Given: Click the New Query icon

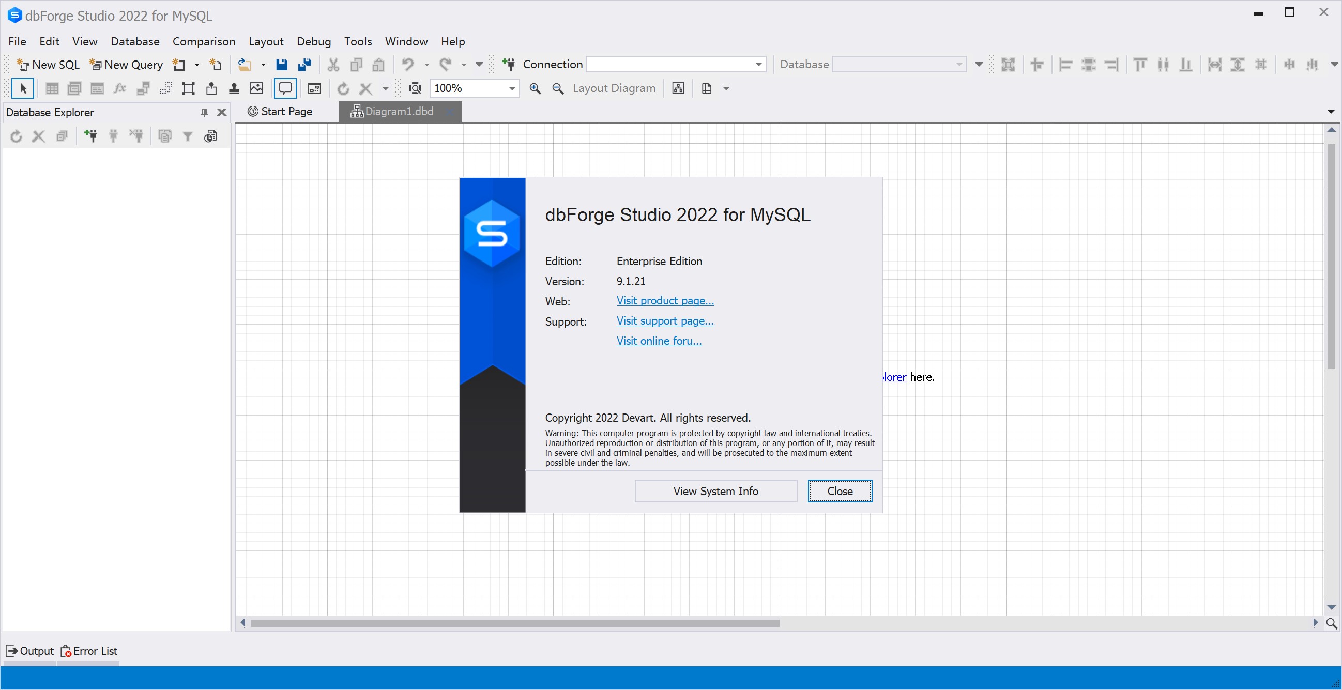Looking at the screenshot, I should (123, 64).
